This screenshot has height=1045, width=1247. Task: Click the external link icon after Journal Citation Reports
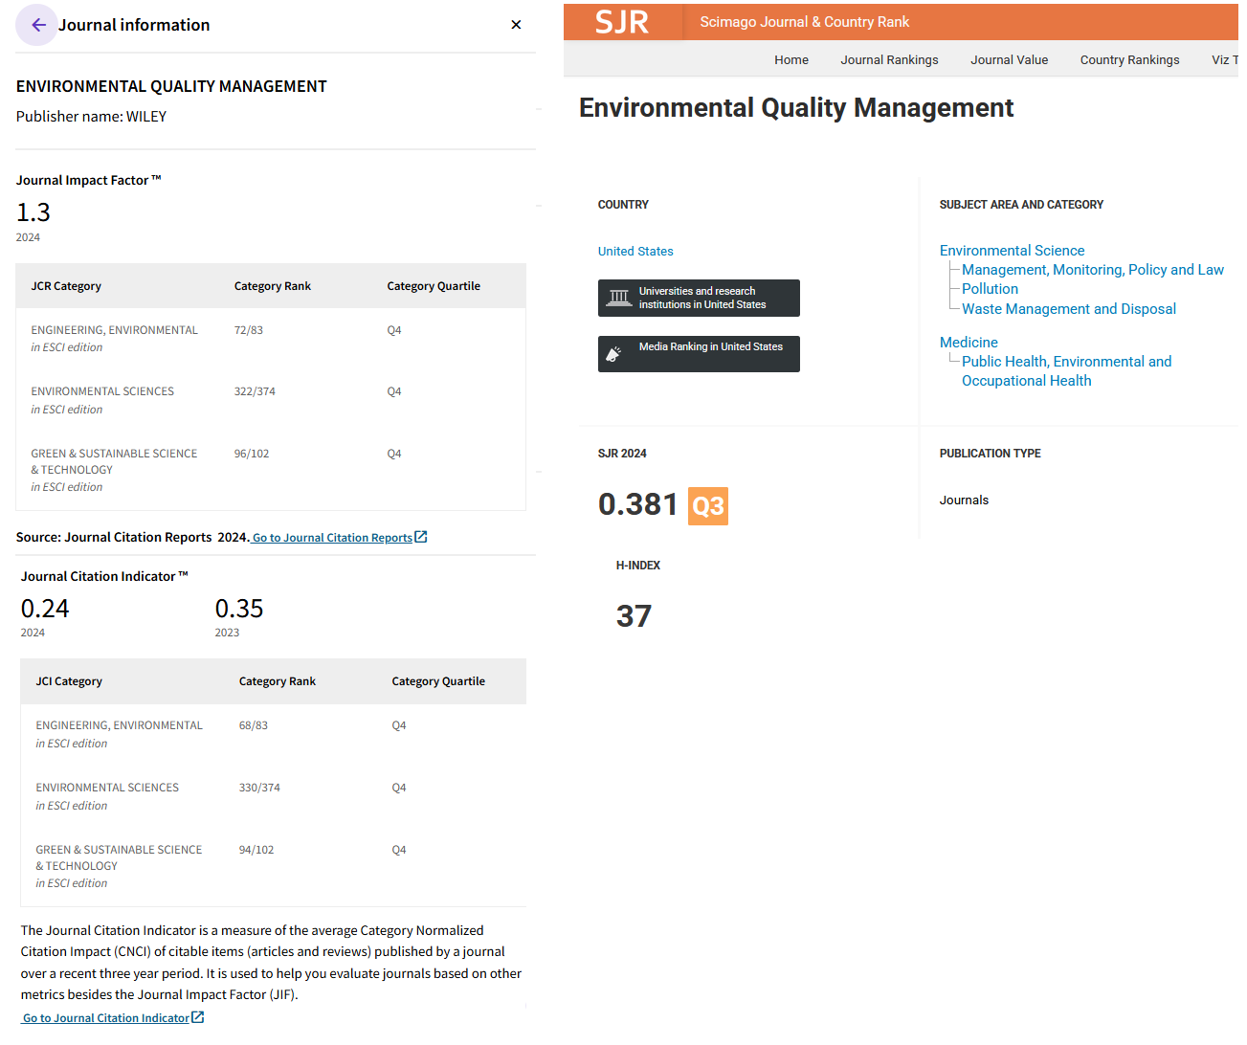[421, 538]
